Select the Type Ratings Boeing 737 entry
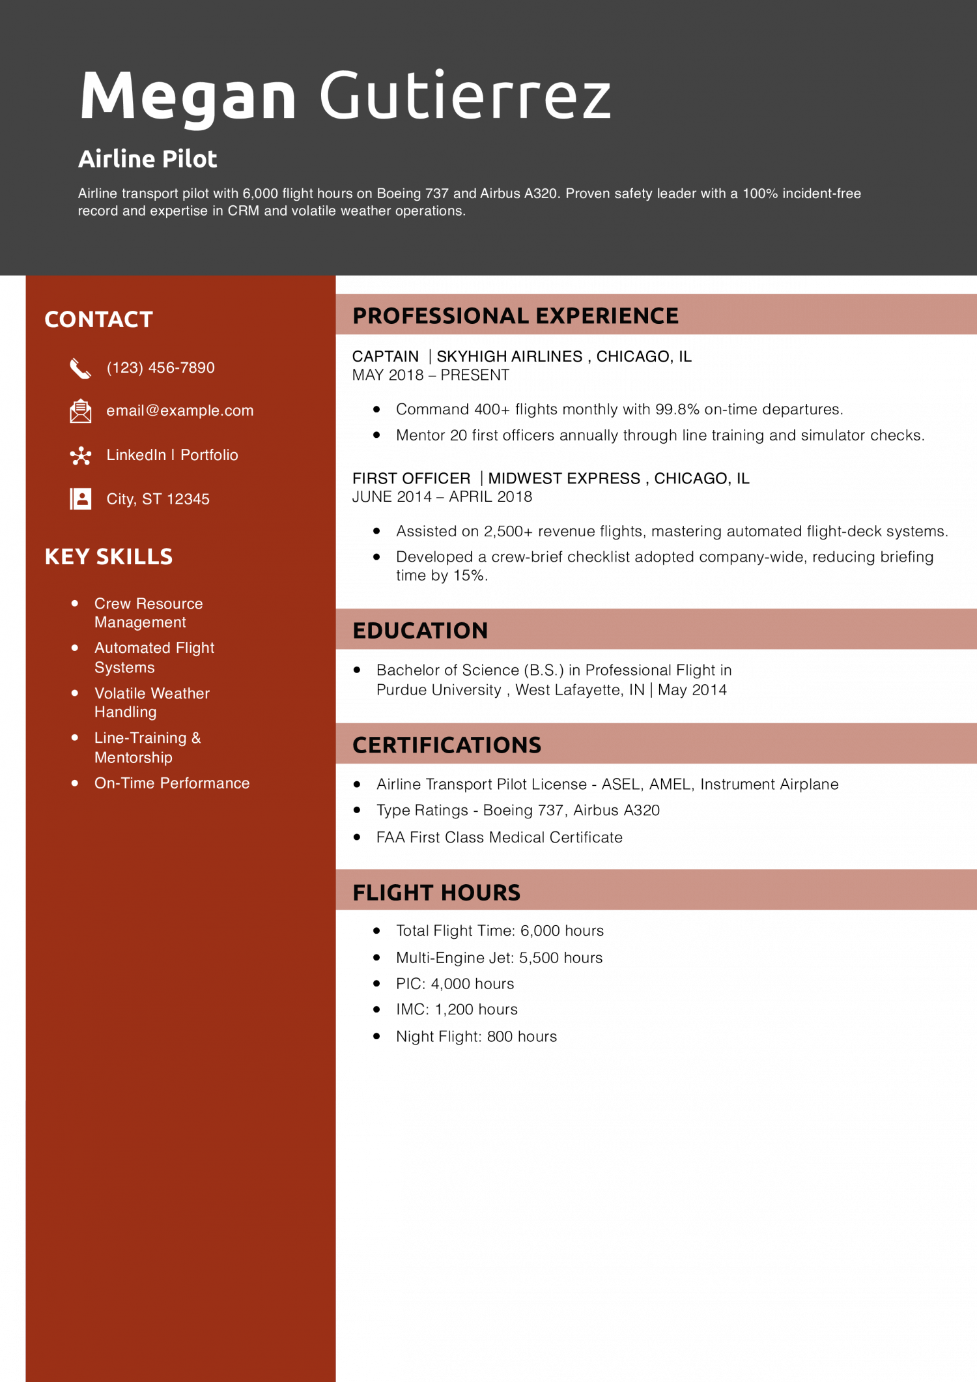This screenshot has height=1382, width=977. (x=518, y=811)
